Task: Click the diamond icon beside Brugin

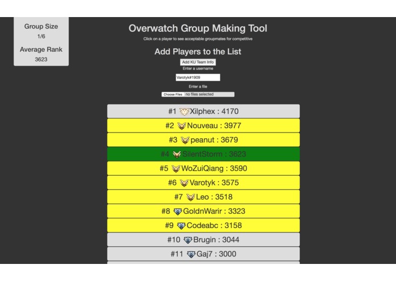Action: (x=188, y=240)
